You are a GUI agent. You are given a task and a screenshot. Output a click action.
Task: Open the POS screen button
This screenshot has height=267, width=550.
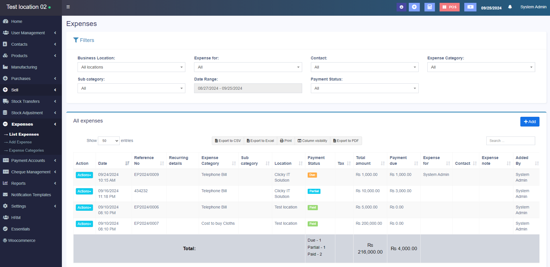[x=449, y=7]
